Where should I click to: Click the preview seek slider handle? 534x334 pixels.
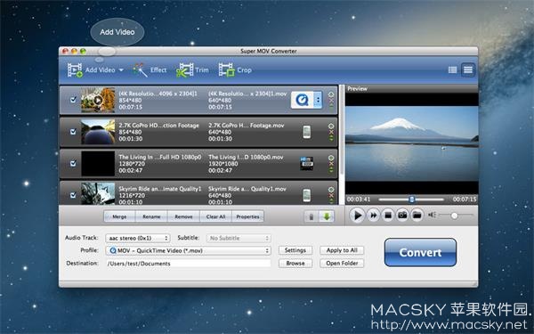click(412, 200)
